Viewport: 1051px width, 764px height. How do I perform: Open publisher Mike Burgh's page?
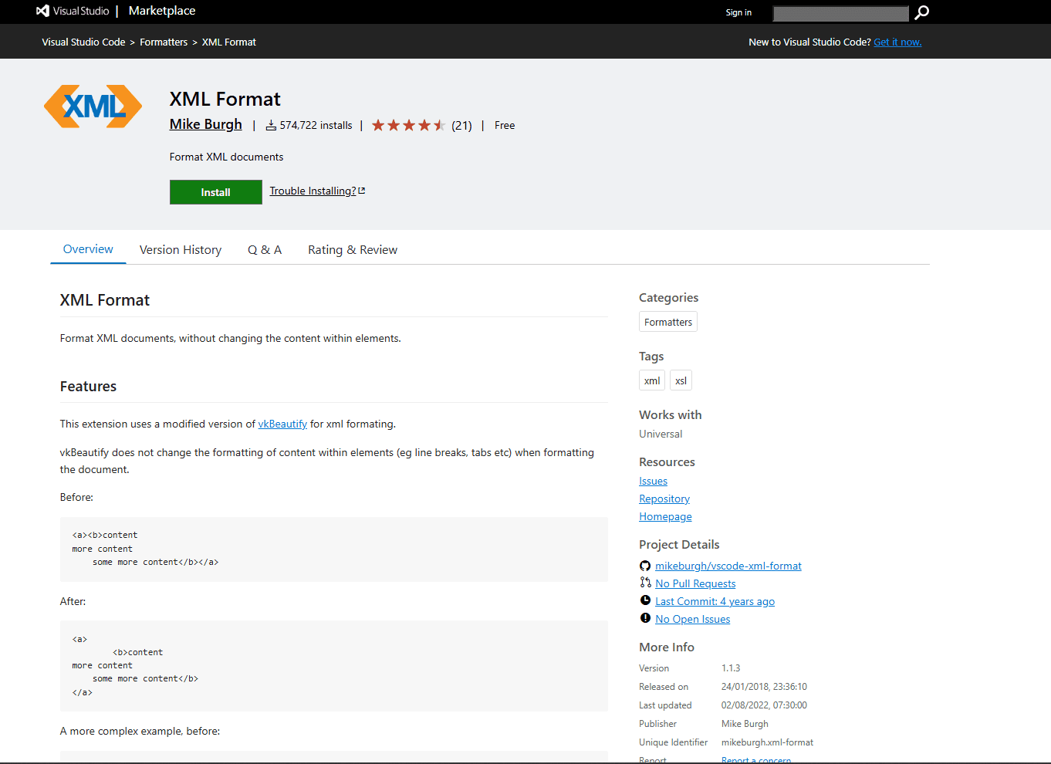click(206, 124)
